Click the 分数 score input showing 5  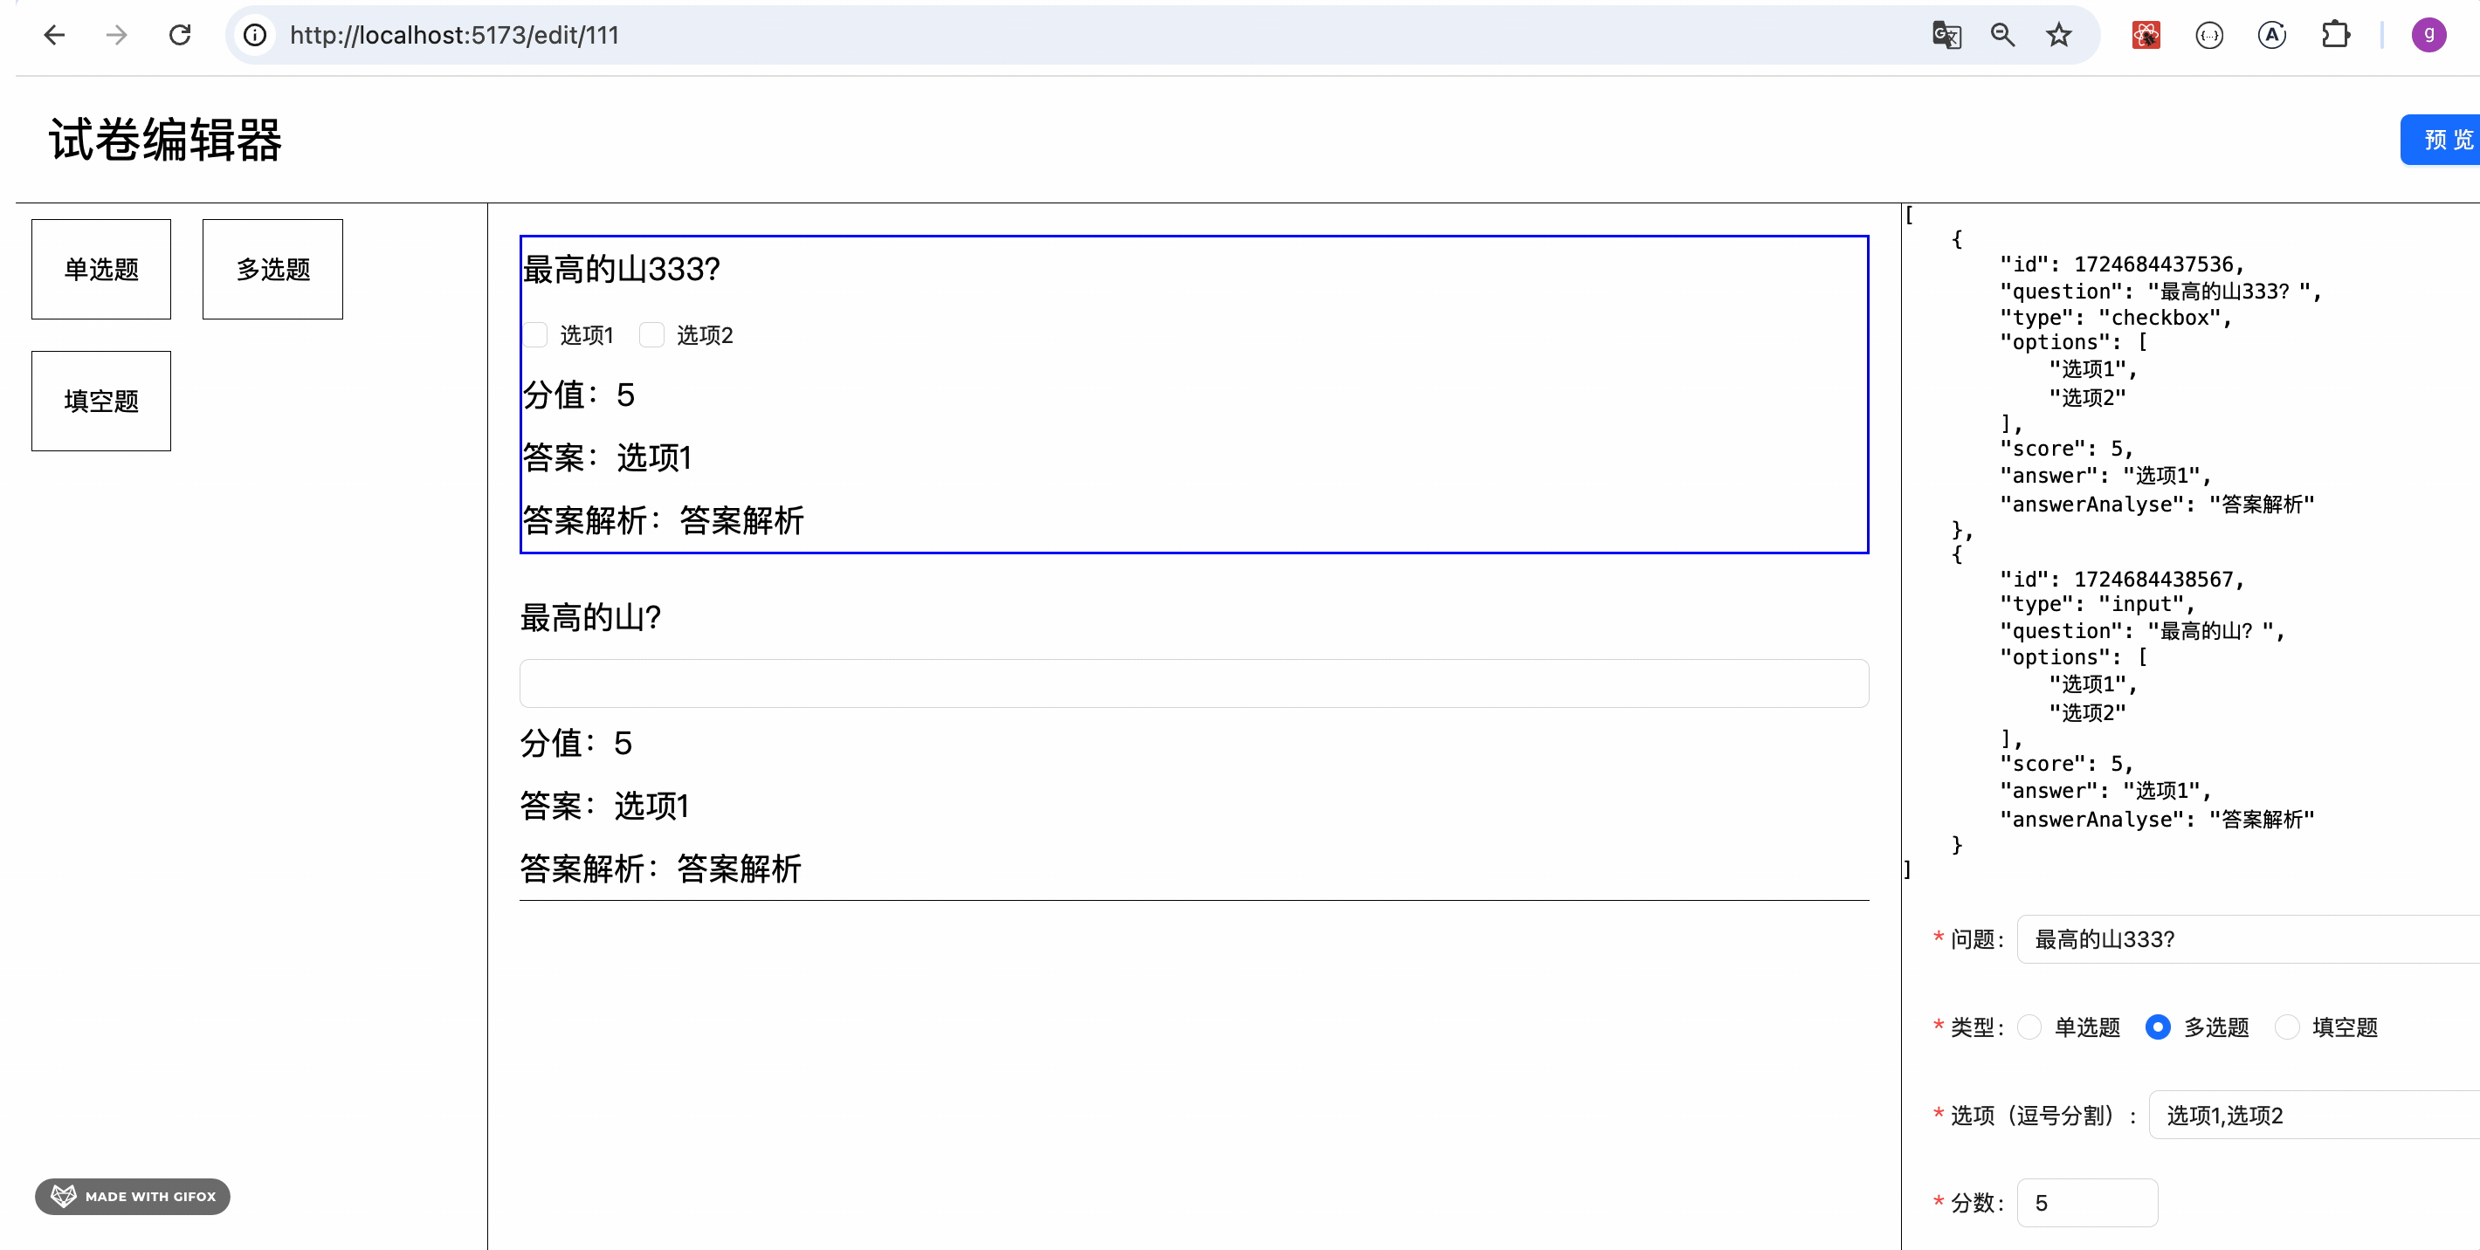click(x=2088, y=1202)
